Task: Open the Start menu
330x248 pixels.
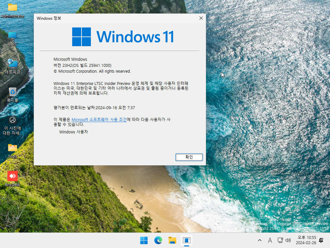Action: tap(144, 240)
